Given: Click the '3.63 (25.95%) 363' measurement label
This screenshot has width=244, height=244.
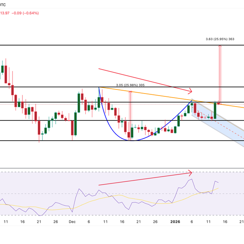Looking at the screenshot, I should pos(220,39).
